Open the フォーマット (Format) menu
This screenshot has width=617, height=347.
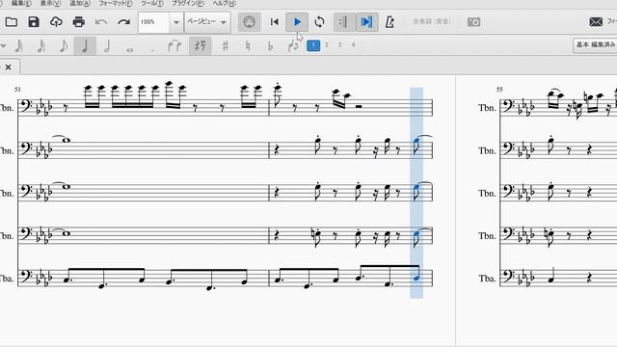coord(116,4)
